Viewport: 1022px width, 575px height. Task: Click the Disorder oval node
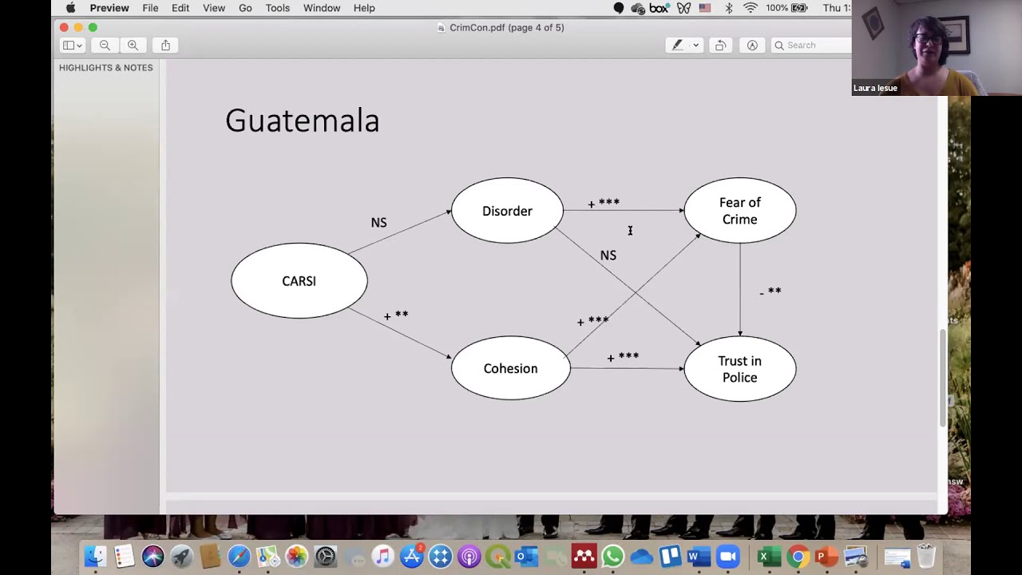pyautogui.click(x=507, y=211)
